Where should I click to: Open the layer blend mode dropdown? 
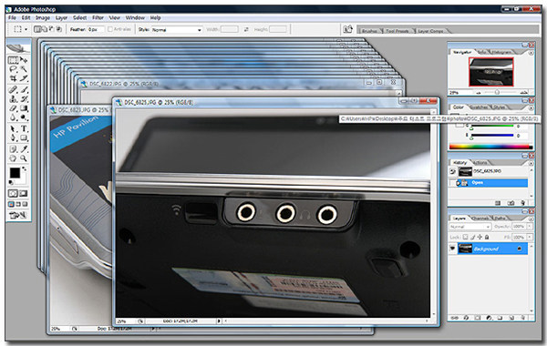tap(470, 227)
